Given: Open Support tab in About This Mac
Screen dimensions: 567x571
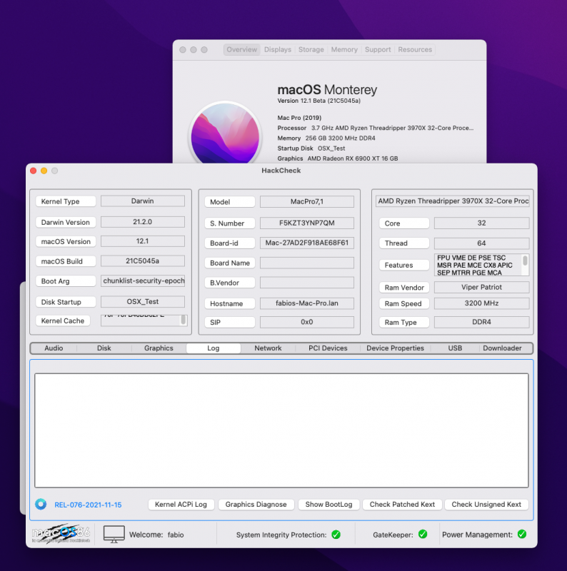Looking at the screenshot, I should coord(378,49).
